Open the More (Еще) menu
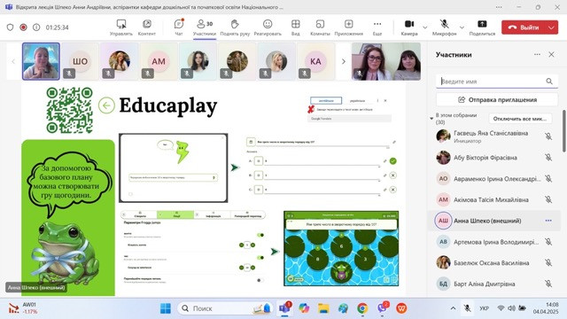 coord(377,24)
